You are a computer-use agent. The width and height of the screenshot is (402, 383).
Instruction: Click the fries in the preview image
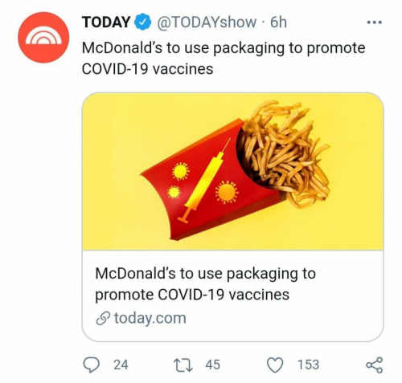[283, 153]
